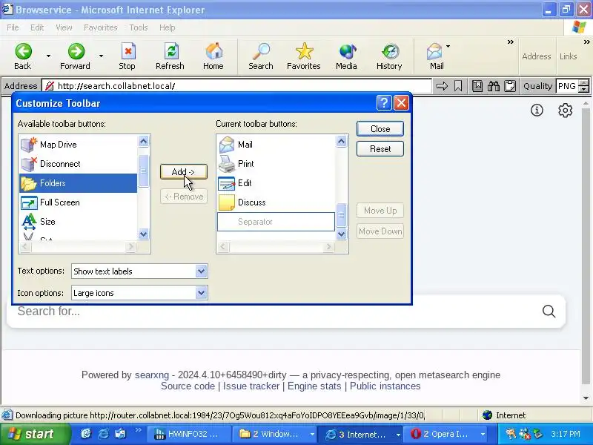
Task: Click the binoculars find icon
Action: [x=494, y=86]
